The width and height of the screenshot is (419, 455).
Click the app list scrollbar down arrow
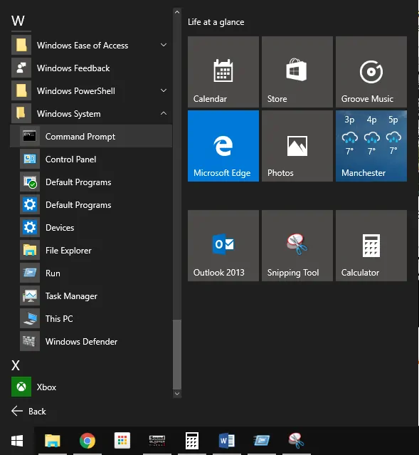tap(177, 394)
